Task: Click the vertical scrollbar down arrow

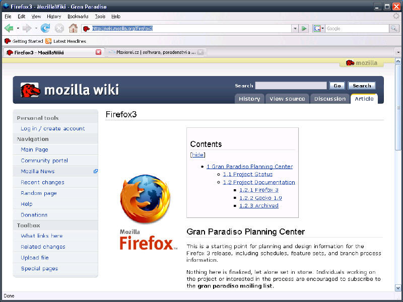Action: [x=398, y=287]
